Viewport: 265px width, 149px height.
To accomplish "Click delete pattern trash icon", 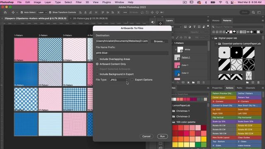I will tap(258, 82).
